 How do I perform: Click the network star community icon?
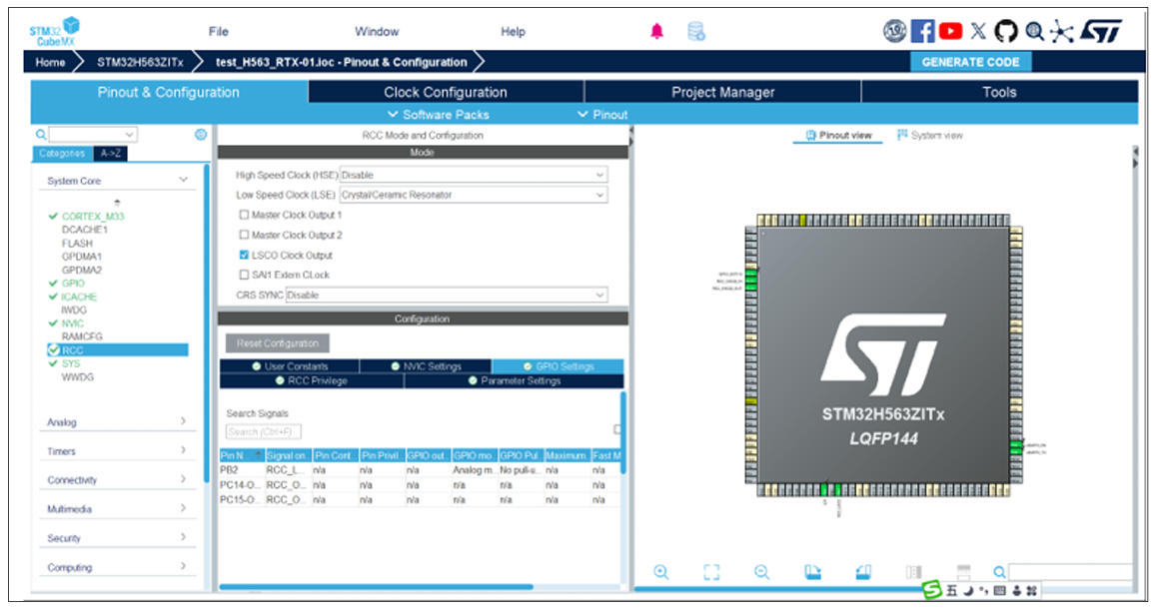(x=1061, y=31)
